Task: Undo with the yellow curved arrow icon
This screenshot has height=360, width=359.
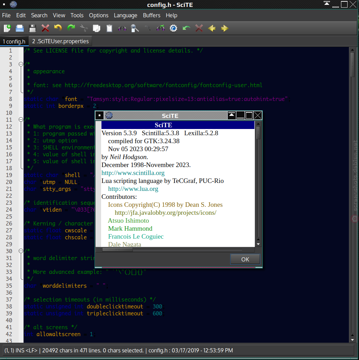Action: click(58, 28)
